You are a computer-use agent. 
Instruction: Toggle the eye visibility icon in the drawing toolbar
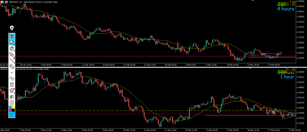(12, 36)
